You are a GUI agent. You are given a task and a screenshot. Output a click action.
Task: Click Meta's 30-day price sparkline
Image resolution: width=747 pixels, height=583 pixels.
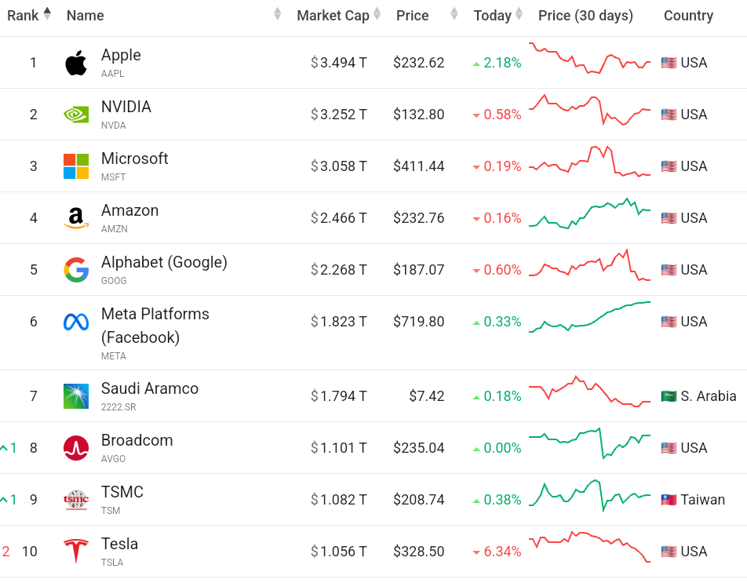[x=590, y=317]
